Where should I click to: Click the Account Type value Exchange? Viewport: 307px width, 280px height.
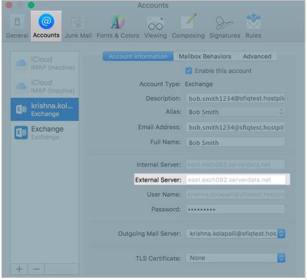tap(199, 84)
